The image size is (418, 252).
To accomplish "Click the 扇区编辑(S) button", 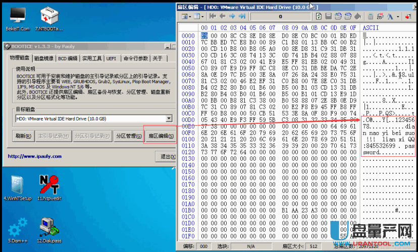I will (x=161, y=136).
